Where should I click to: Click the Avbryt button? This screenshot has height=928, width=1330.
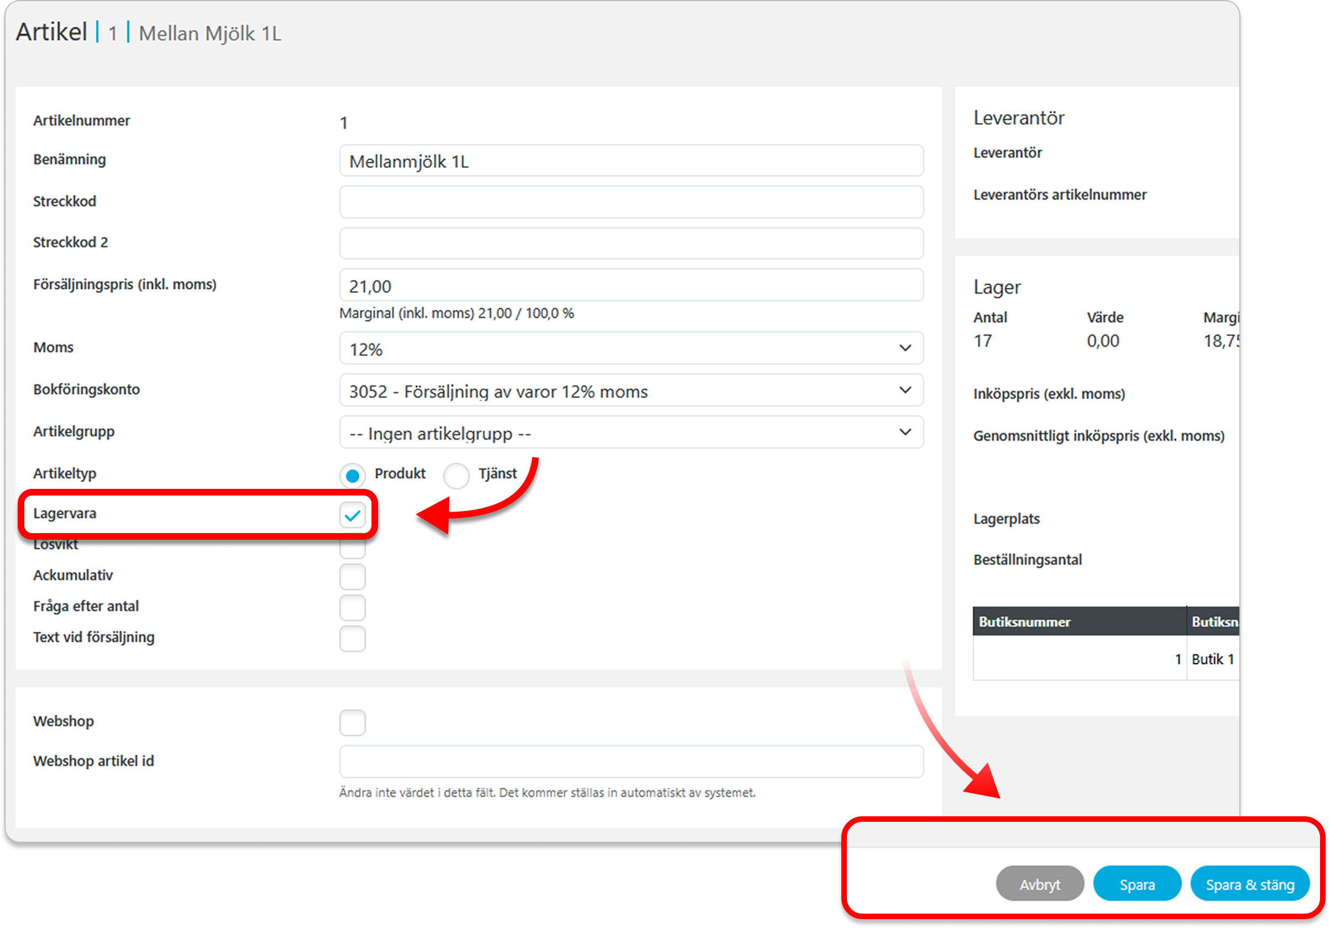[x=1040, y=883]
